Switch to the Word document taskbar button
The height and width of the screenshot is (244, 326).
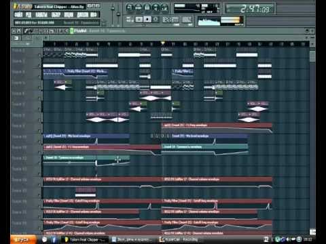coord(132,239)
